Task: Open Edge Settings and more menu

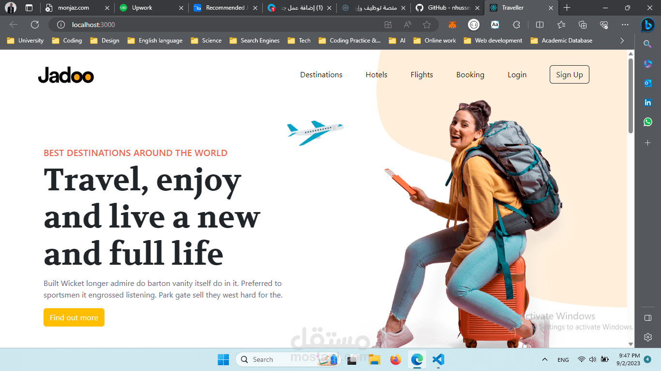Action: click(x=625, y=25)
